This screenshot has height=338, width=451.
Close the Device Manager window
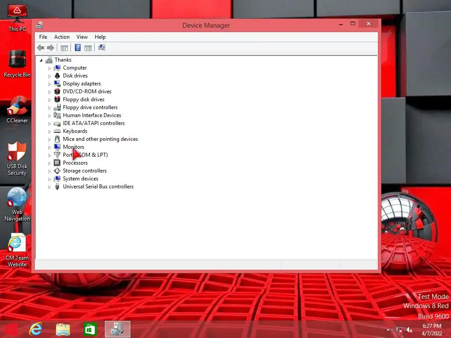pos(369,24)
